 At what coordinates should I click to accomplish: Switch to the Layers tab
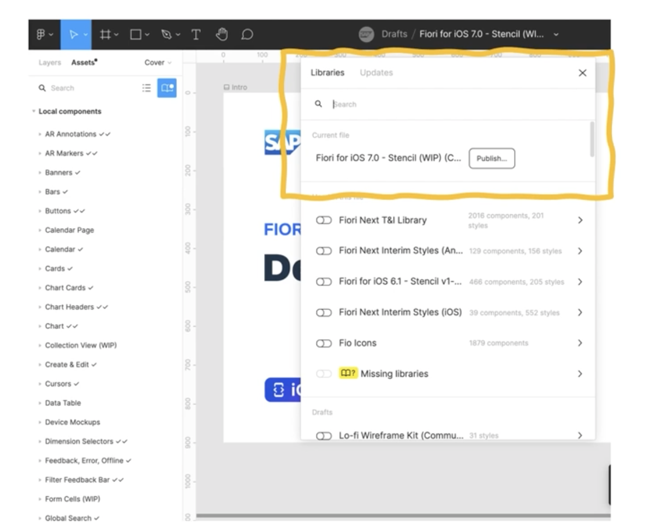point(50,63)
